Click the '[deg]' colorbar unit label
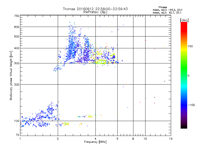This screenshot has width=201, height=151. click(x=184, y=20)
